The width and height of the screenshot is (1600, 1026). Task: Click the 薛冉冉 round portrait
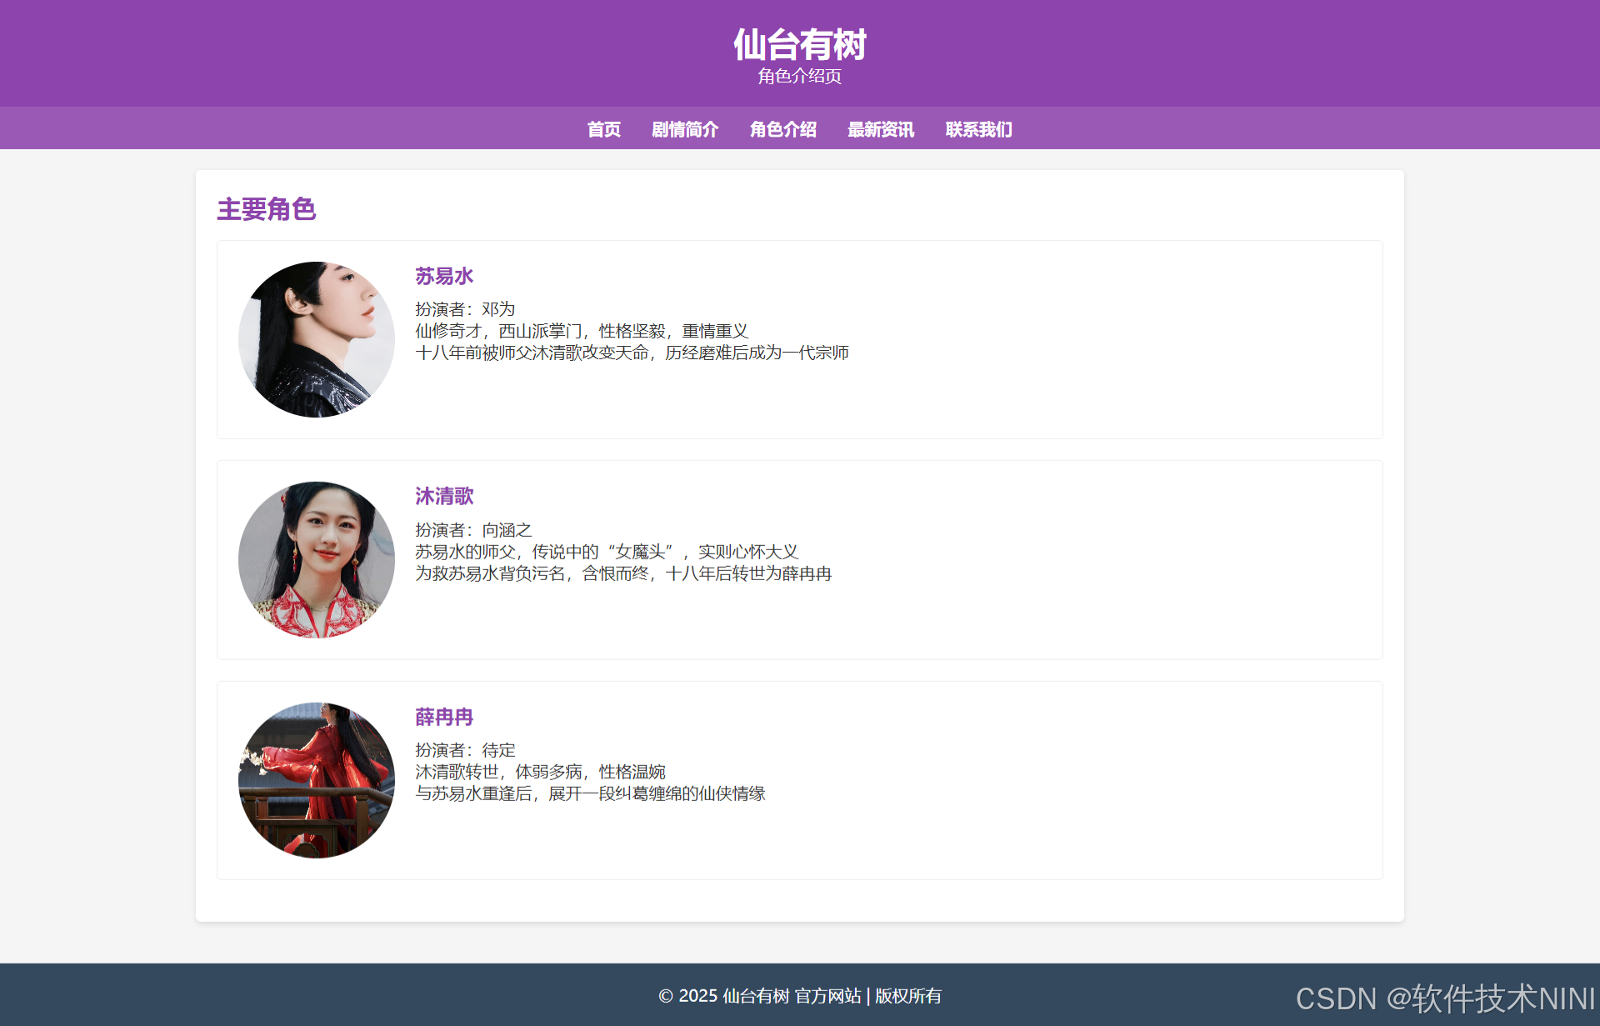coord(317,780)
